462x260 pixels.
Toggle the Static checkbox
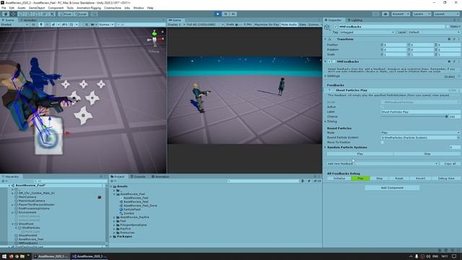448,27
